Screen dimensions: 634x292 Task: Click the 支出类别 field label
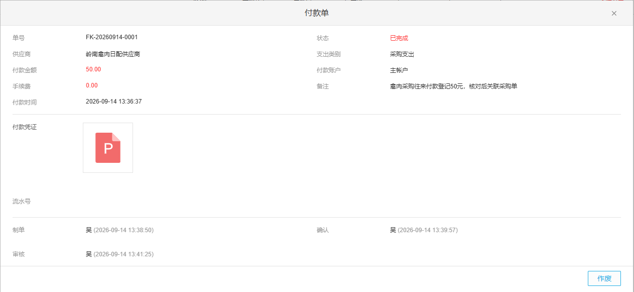pos(329,54)
